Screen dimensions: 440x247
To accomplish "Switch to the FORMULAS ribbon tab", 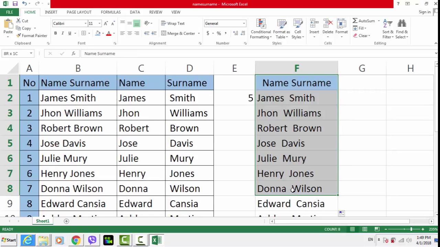I will click(x=110, y=12).
